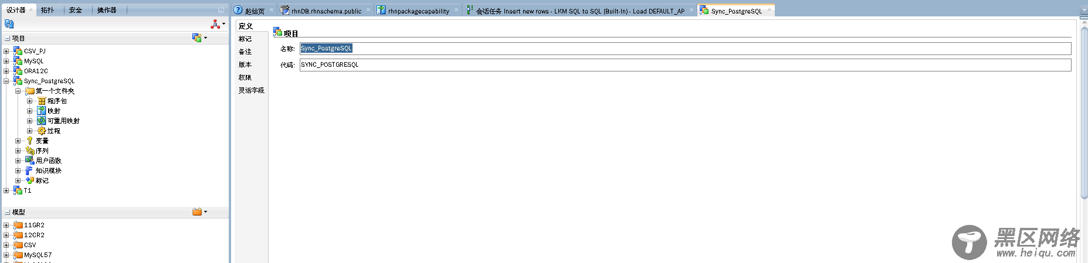Expand the CSV_PJ project node
The width and height of the screenshot is (1088, 263).
point(6,51)
